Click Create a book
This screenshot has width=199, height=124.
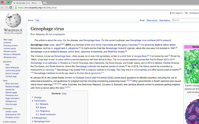[11, 112]
